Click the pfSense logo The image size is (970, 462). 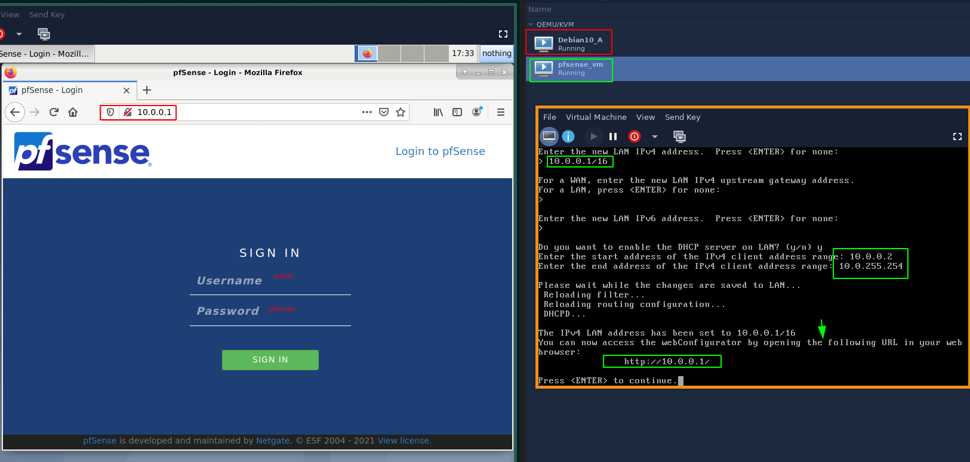point(83,151)
